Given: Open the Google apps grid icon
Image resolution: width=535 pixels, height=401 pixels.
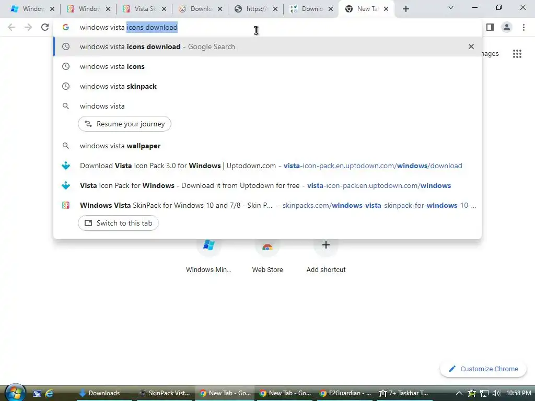Looking at the screenshot, I should (x=517, y=54).
